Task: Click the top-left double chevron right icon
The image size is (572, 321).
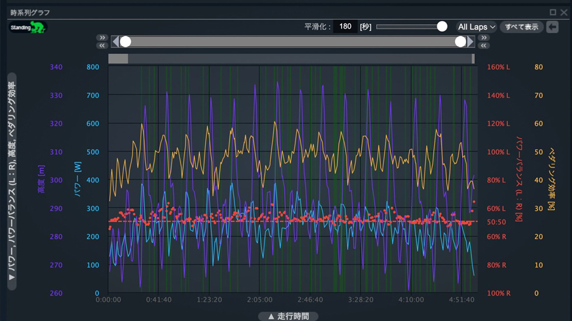Action: tap(102, 38)
